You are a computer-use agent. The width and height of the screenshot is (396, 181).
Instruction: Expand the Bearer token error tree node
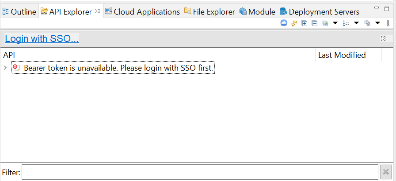tap(5, 68)
